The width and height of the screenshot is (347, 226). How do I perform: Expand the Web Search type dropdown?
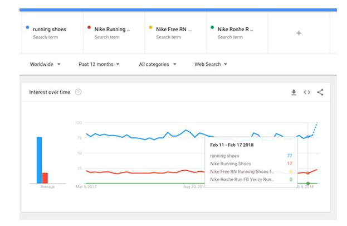pyautogui.click(x=211, y=64)
